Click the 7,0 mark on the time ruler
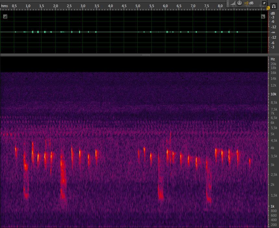The height and width of the screenshot is (228, 279). click(193, 6)
